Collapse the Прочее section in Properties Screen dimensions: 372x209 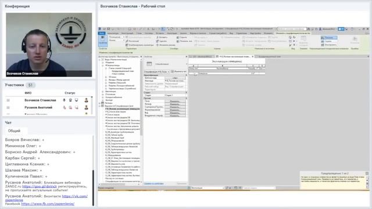[x=186, y=98]
